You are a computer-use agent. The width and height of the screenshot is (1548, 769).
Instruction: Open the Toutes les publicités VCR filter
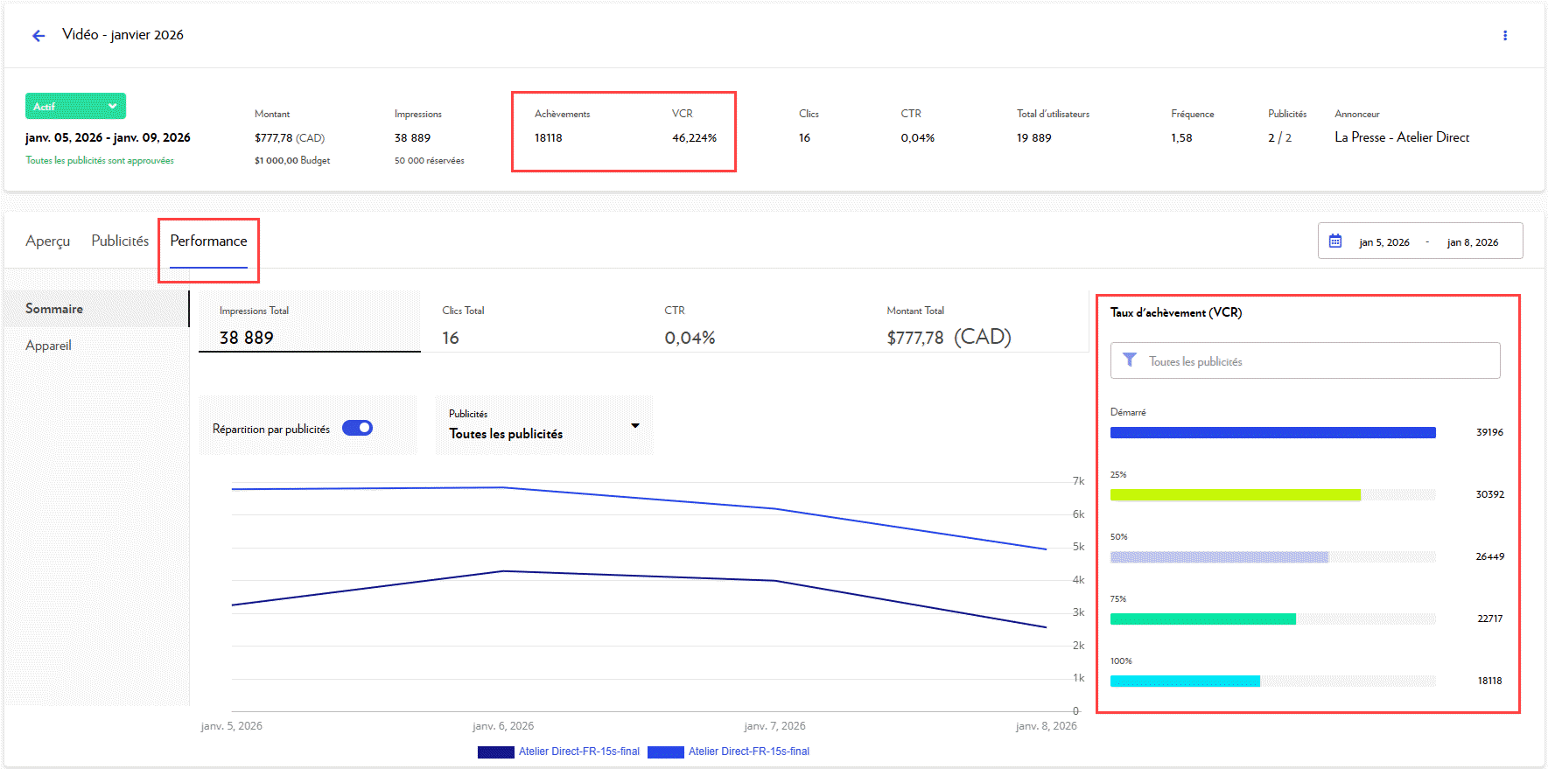tap(1305, 360)
